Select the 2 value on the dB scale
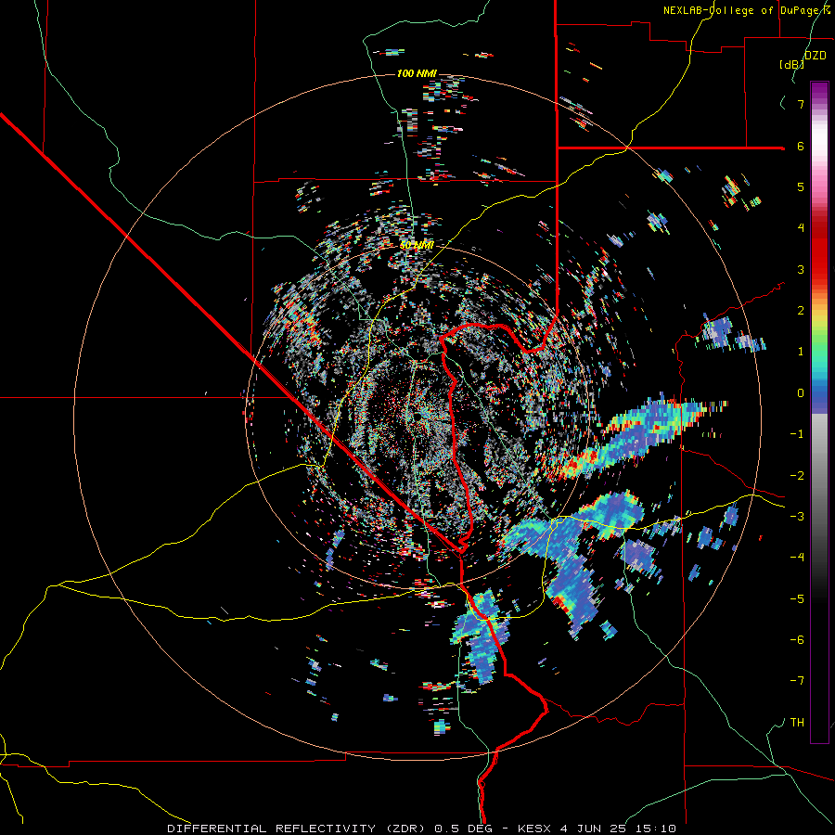This screenshot has width=835, height=835. coord(801,311)
